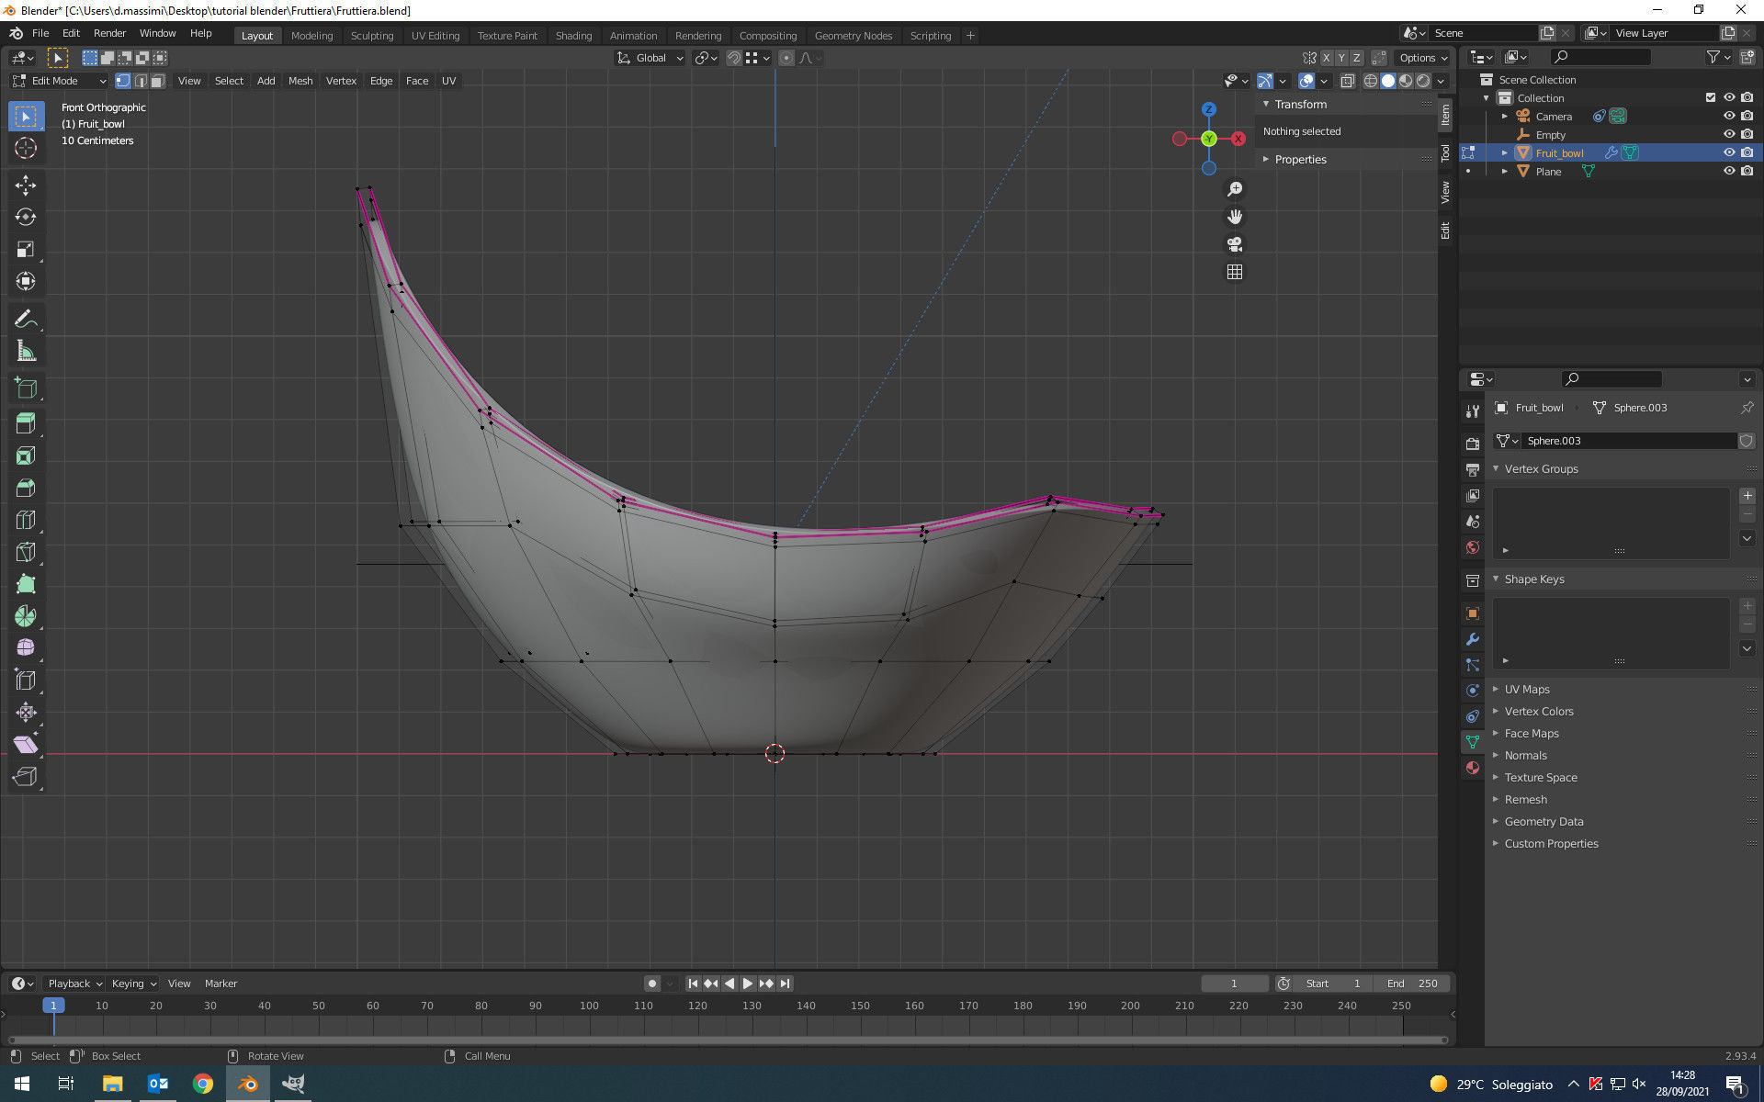Enable face select mode

(158, 81)
